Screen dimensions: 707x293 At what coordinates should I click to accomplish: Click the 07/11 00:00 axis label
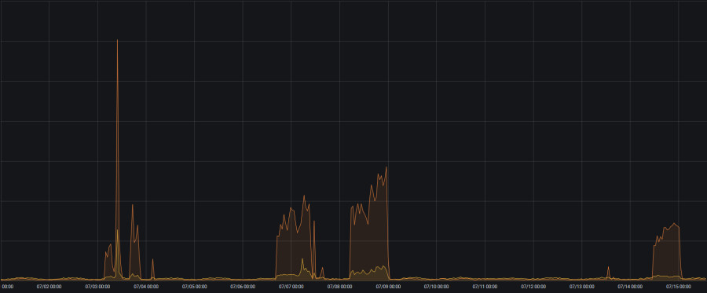[x=485, y=286]
